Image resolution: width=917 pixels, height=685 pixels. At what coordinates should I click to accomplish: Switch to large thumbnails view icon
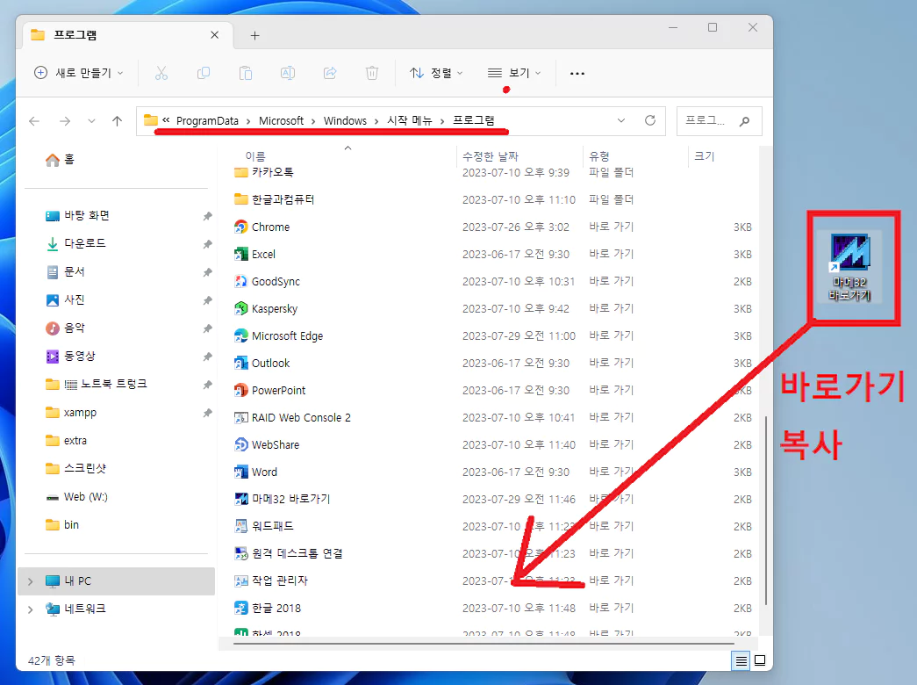[x=760, y=661]
